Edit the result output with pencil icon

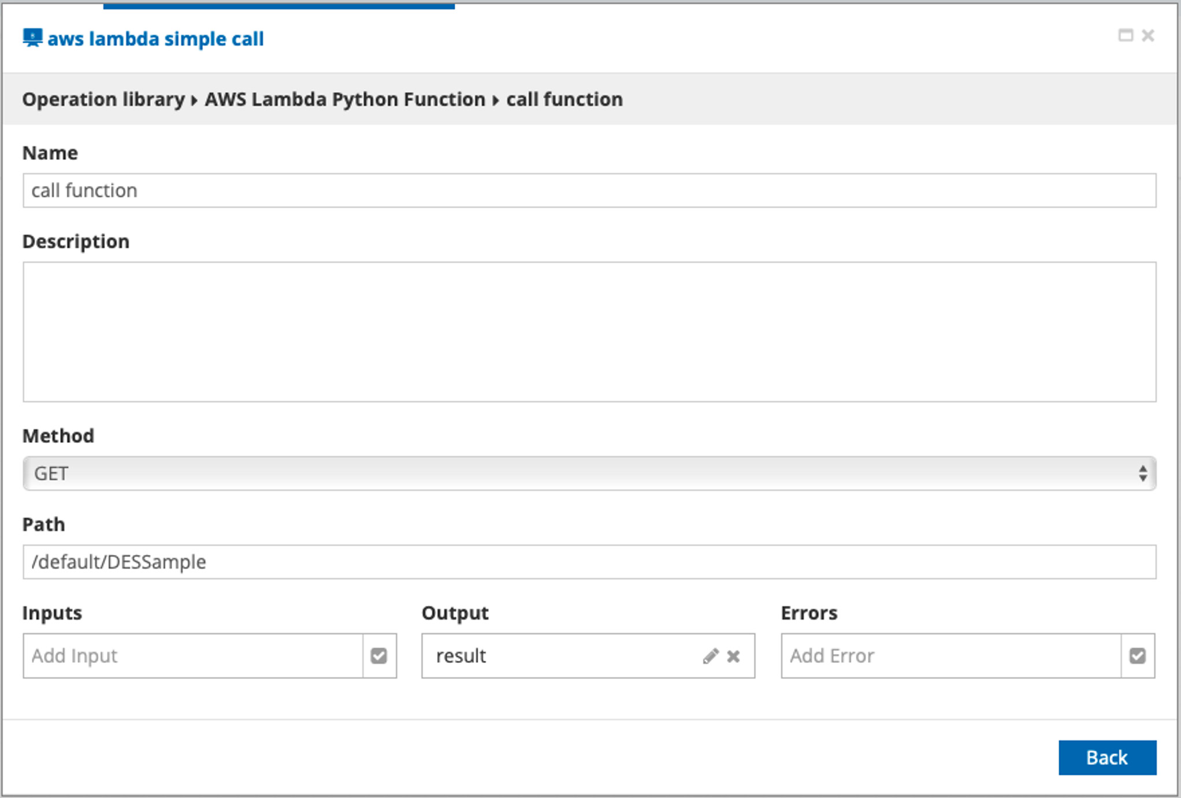pos(710,656)
